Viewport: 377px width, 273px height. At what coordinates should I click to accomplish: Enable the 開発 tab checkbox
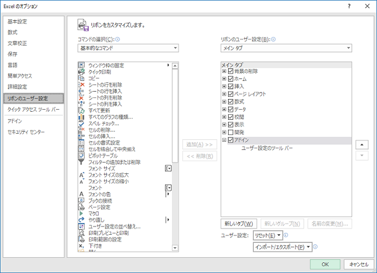[x=231, y=132]
